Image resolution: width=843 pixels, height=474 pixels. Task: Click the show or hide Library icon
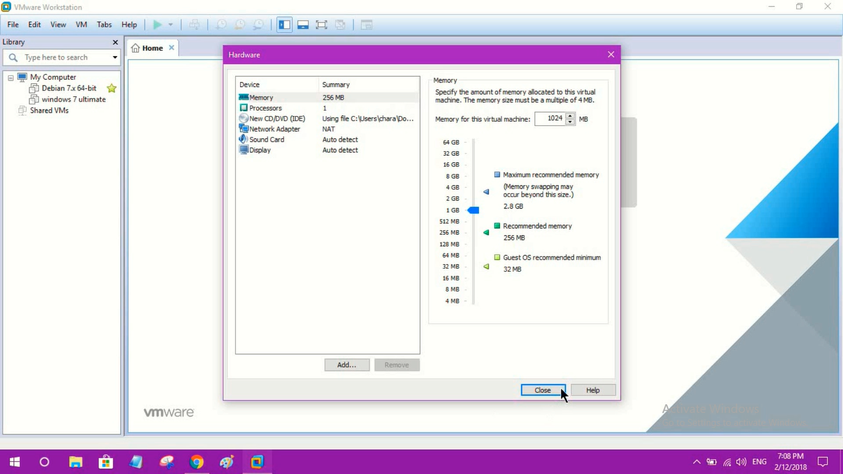click(x=284, y=24)
